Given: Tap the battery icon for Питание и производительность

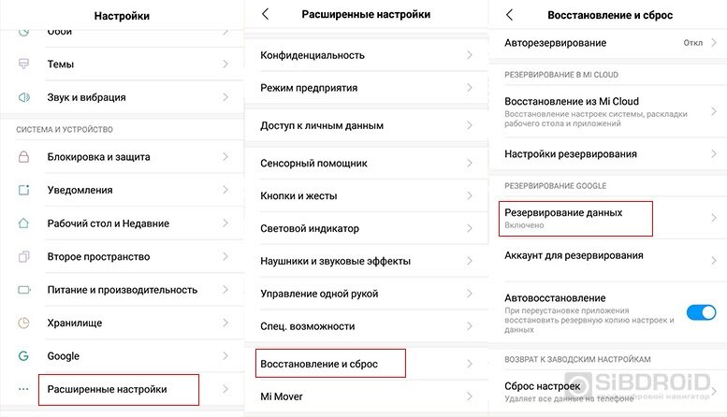Looking at the screenshot, I should pos(24,290).
